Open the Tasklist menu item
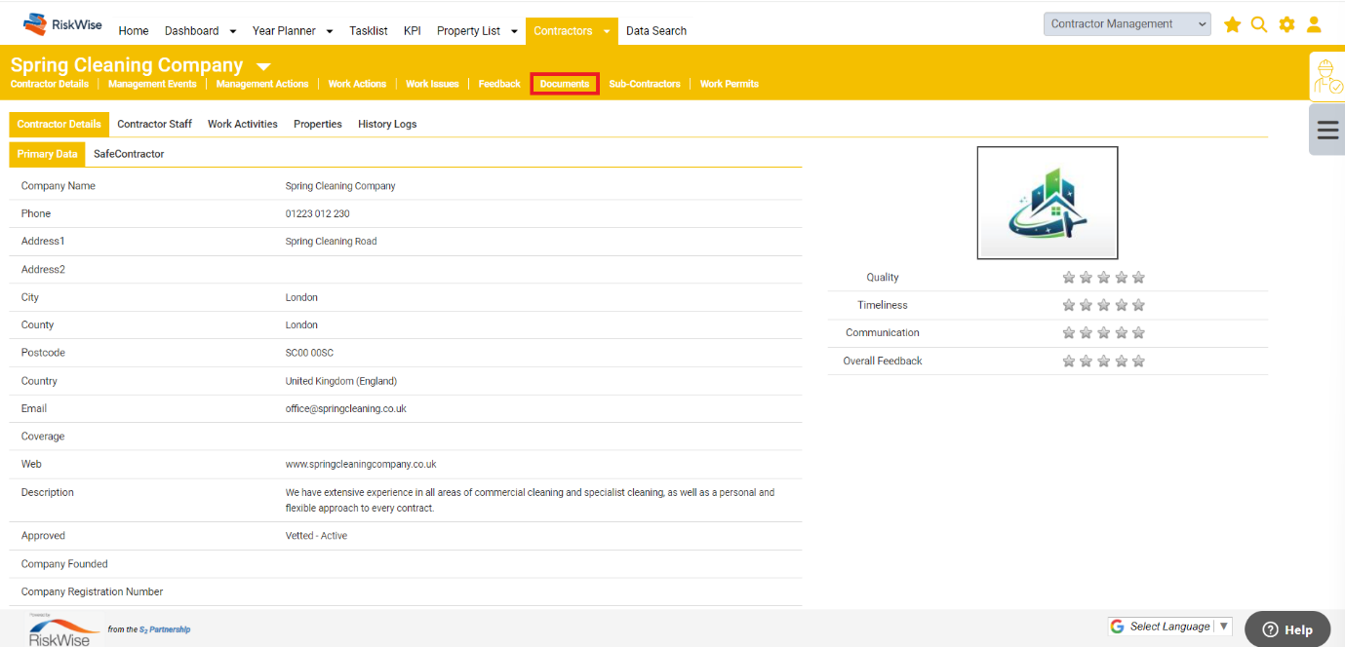Screen dimensions: 1345x647 click(x=369, y=31)
